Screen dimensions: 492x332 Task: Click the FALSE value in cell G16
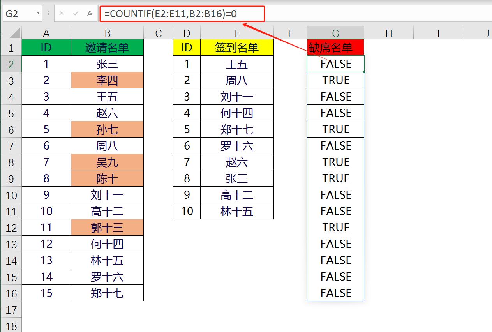(x=335, y=293)
